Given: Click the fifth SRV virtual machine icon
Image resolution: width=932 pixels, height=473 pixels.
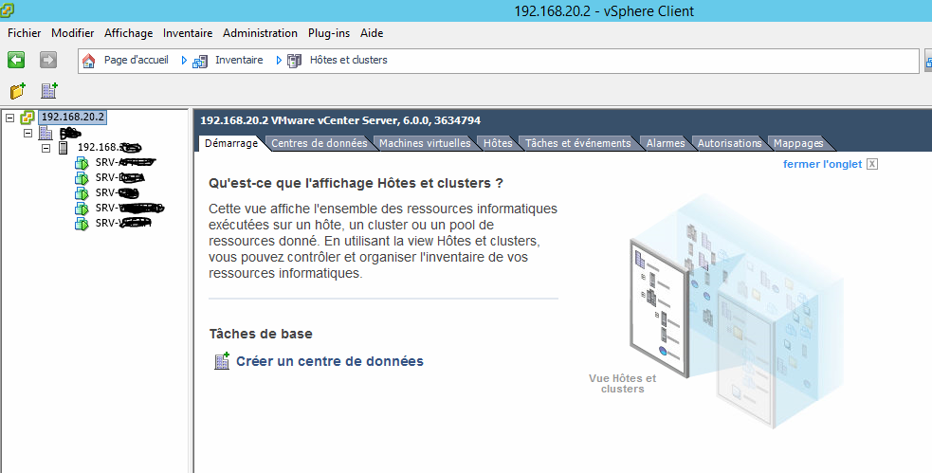Looking at the screenshot, I should (x=82, y=224).
